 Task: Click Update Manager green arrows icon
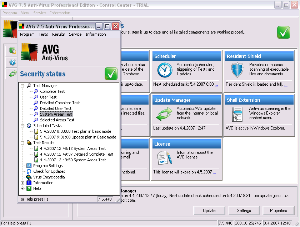click(x=164, y=114)
